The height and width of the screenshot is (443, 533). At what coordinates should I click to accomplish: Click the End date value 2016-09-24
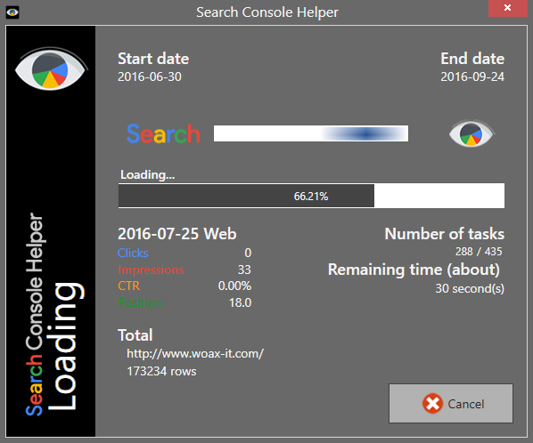tap(472, 77)
